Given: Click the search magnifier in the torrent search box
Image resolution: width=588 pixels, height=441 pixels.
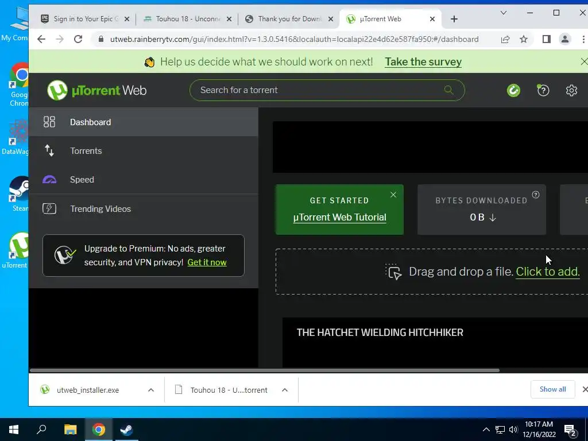Looking at the screenshot, I should coord(448,90).
